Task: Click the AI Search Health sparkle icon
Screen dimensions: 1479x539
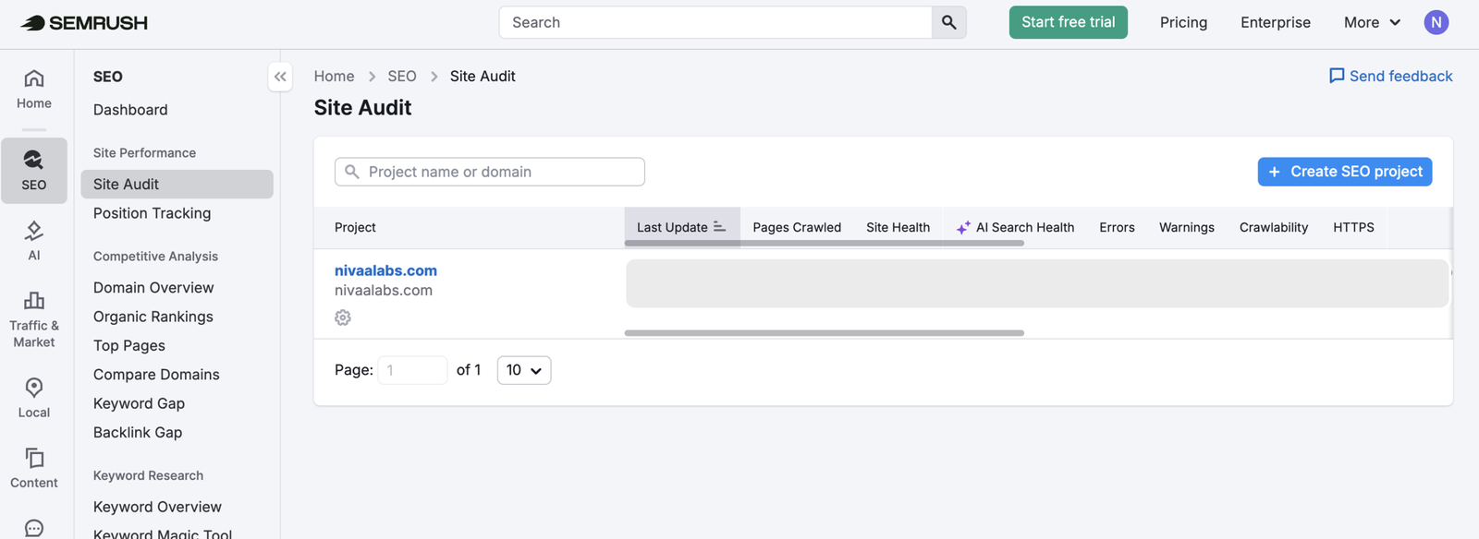Action: click(x=963, y=227)
